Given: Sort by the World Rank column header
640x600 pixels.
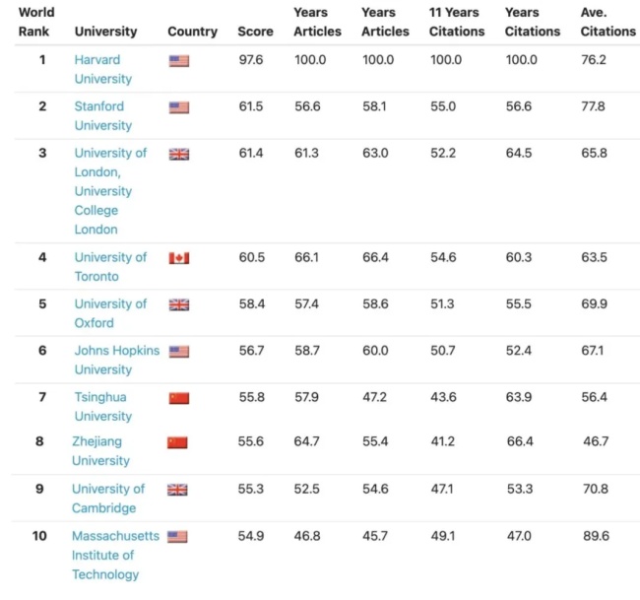Looking at the screenshot, I should point(36,22).
